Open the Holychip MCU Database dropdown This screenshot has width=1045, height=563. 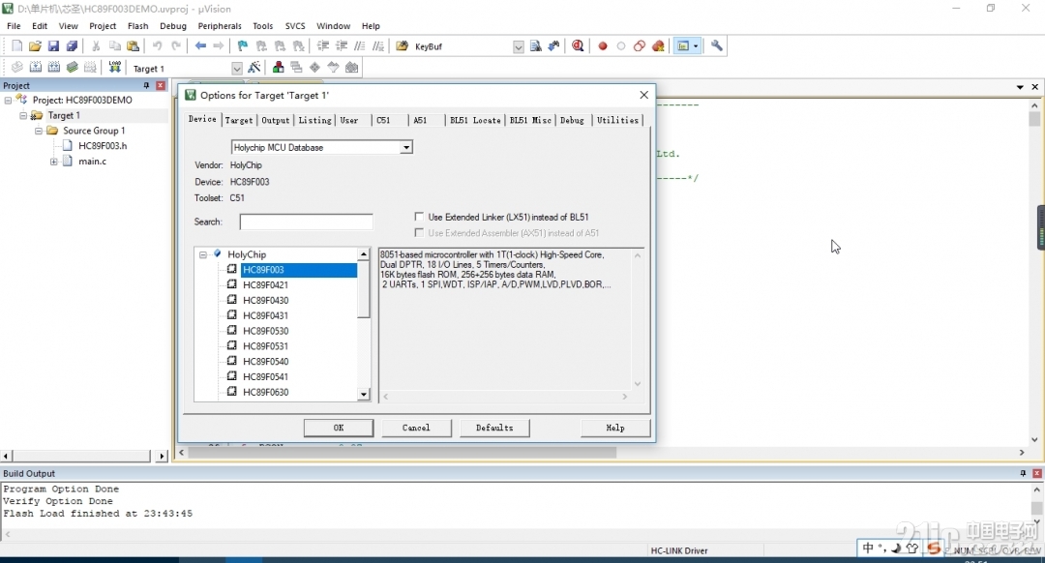coord(405,147)
